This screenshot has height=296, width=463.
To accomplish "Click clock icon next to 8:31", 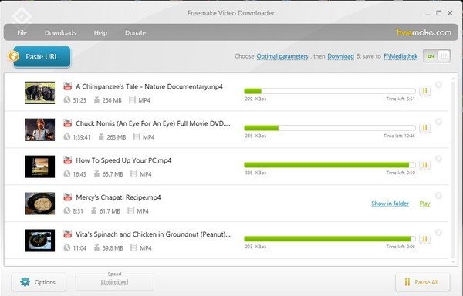I will pyautogui.click(x=67, y=211).
